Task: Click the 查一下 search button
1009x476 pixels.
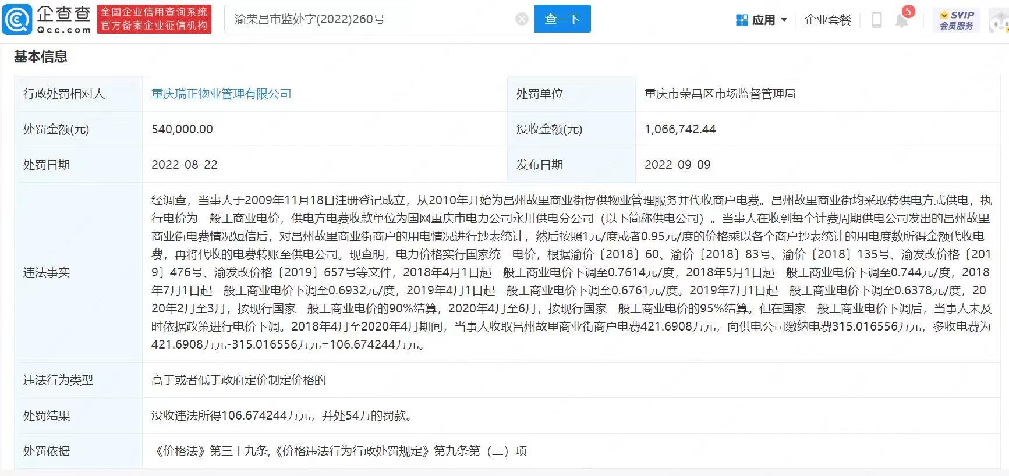Action: point(562,19)
